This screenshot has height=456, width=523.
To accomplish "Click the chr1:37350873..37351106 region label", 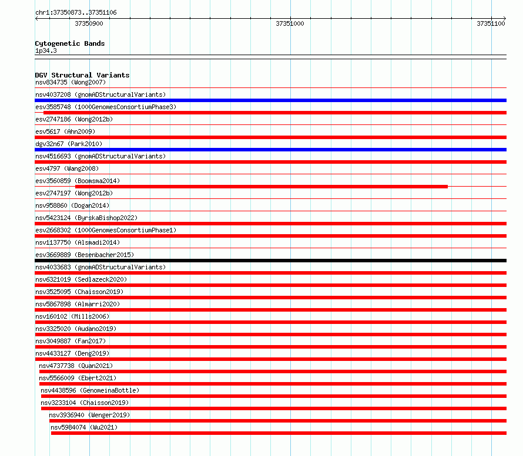I will click(76, 13).
